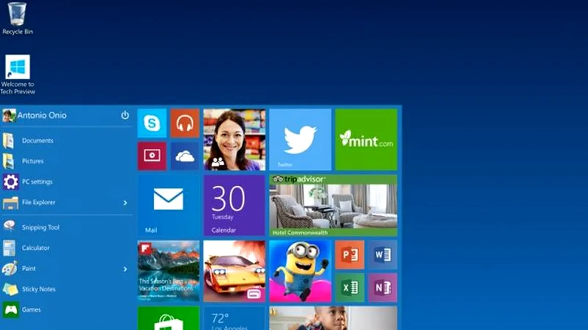Open the Flipboard vacation destinations tile
Viewport: 588px width, 330px height.
pyautogui.click(x=169, y=271)
